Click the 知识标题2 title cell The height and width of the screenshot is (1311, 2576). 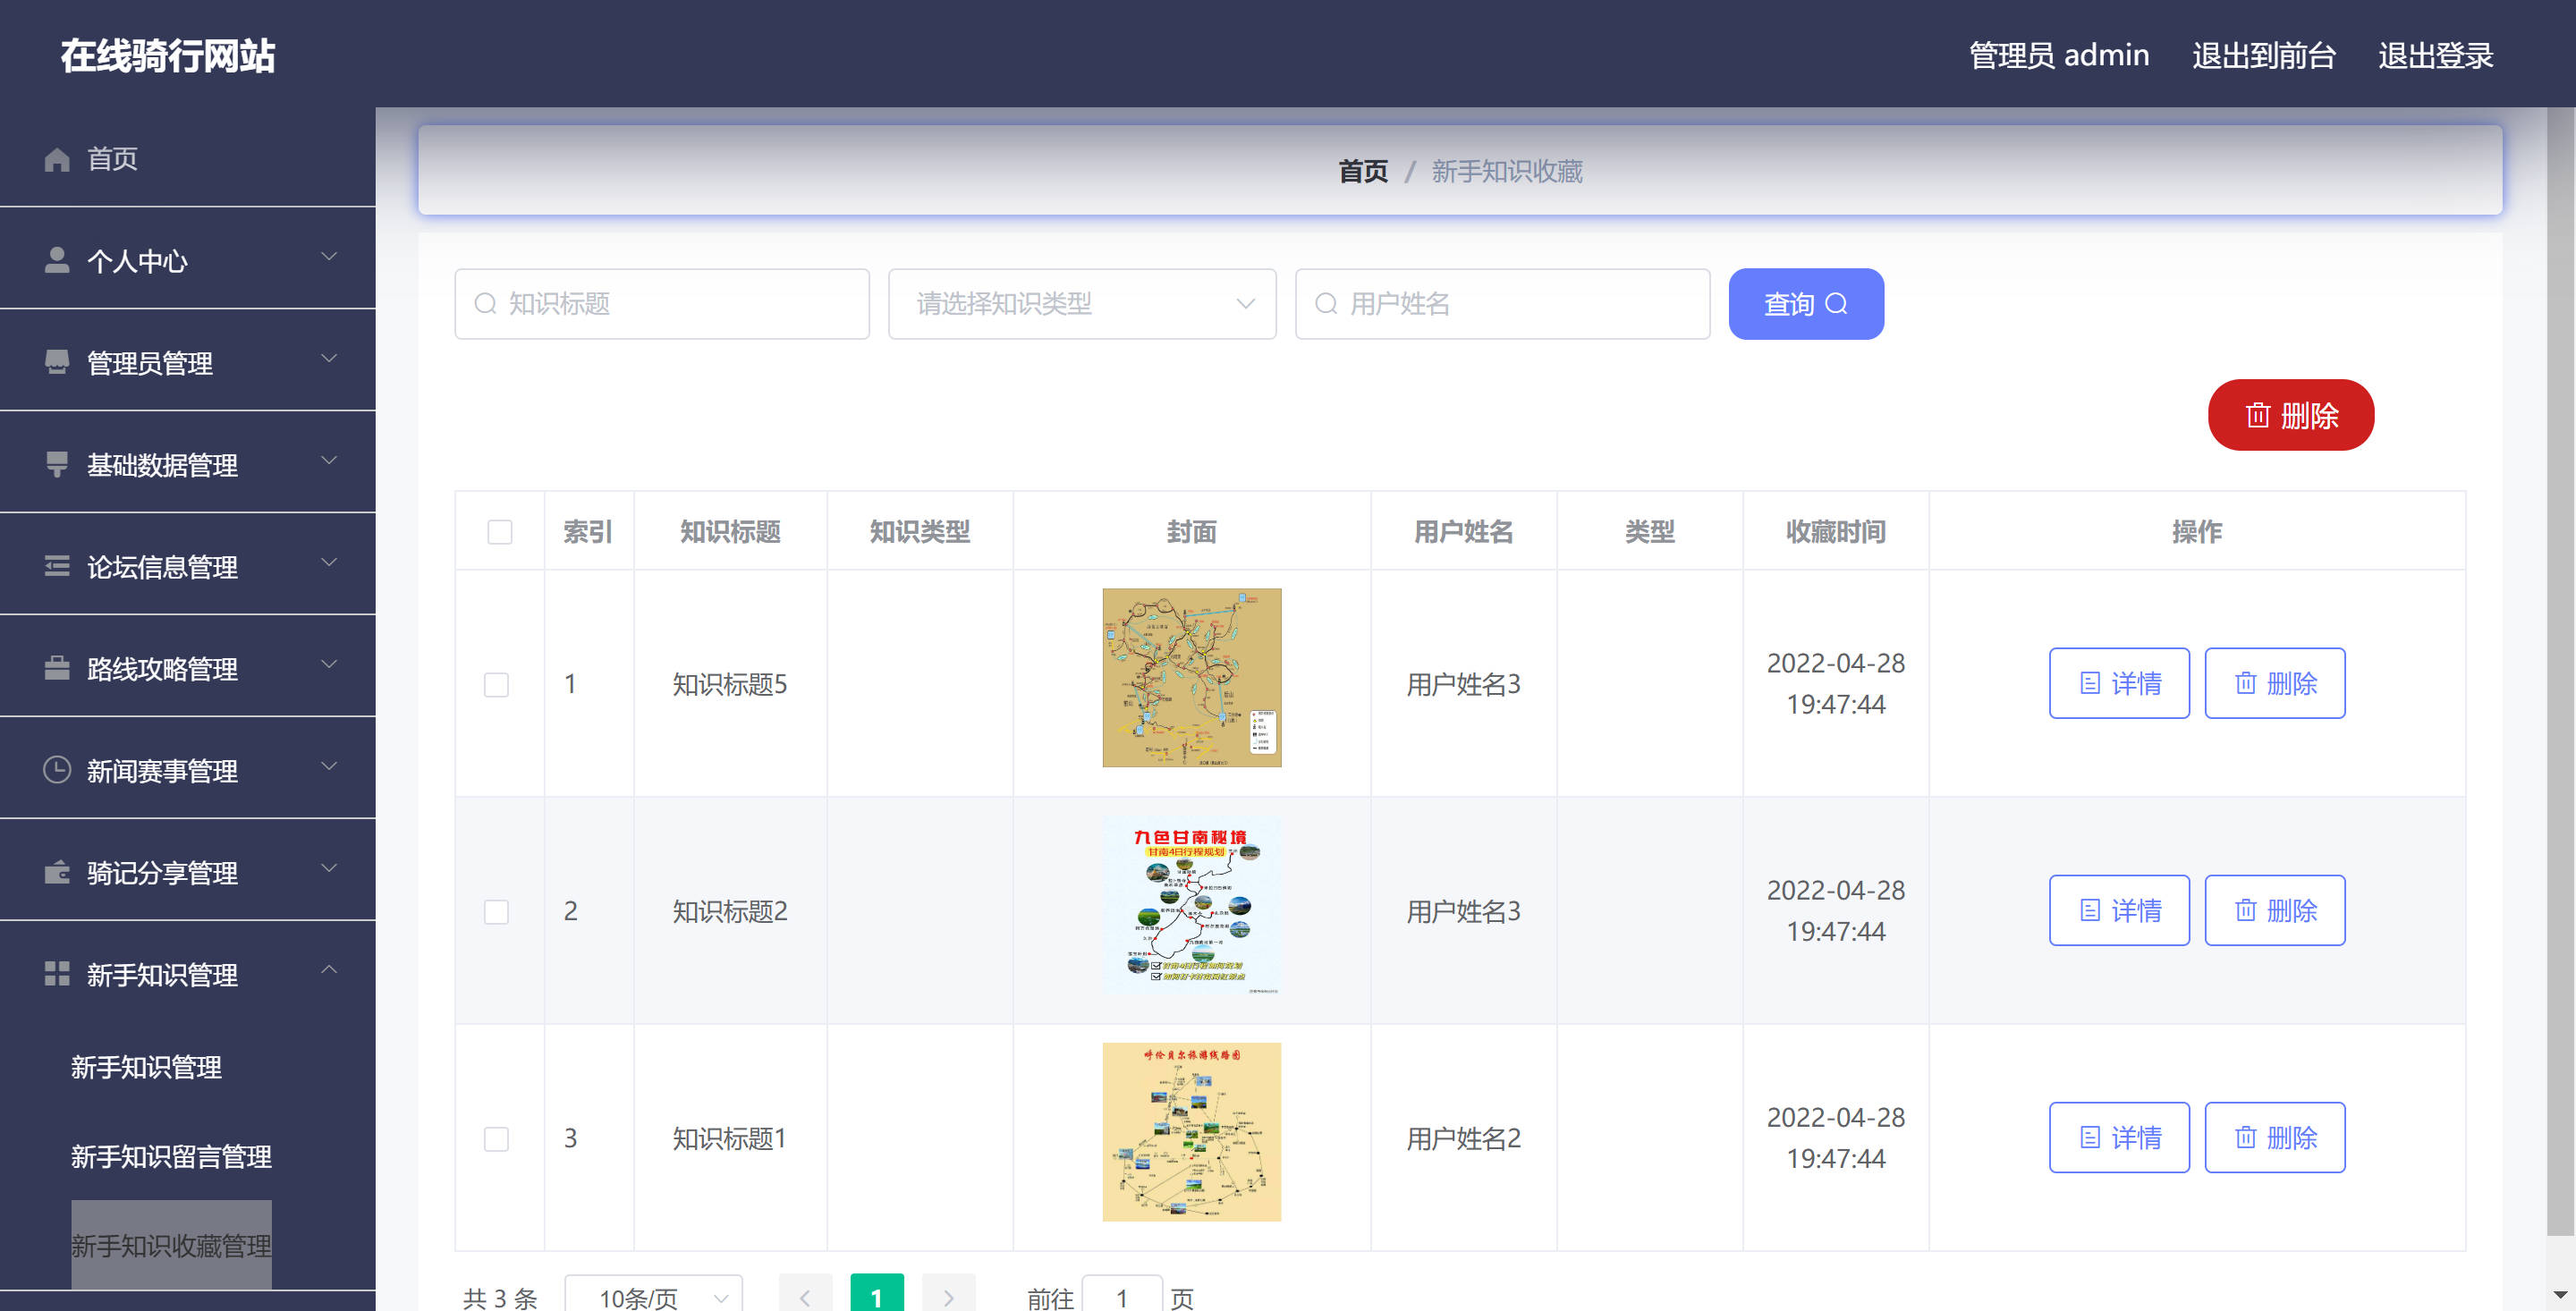pyautogui.click(x=730, y=911)
